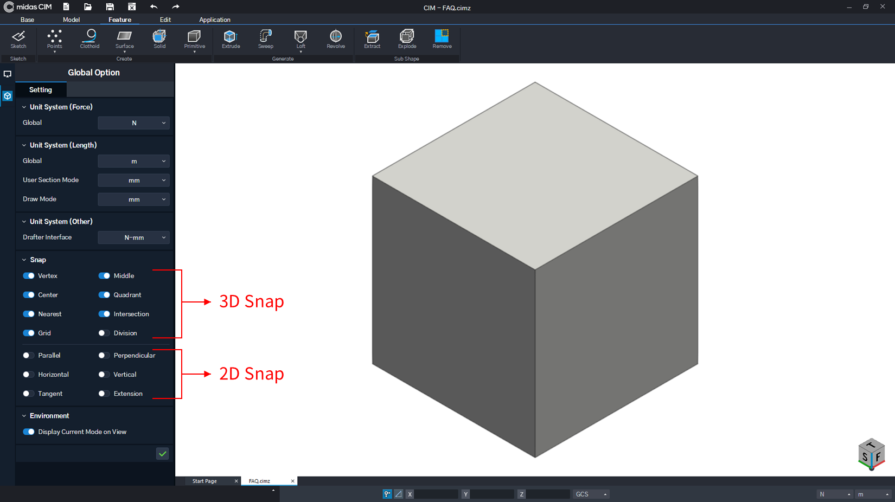The image size is (895, 502).
Task: Change Draw Mode length unit dropdown
Action: coord(133,199)
